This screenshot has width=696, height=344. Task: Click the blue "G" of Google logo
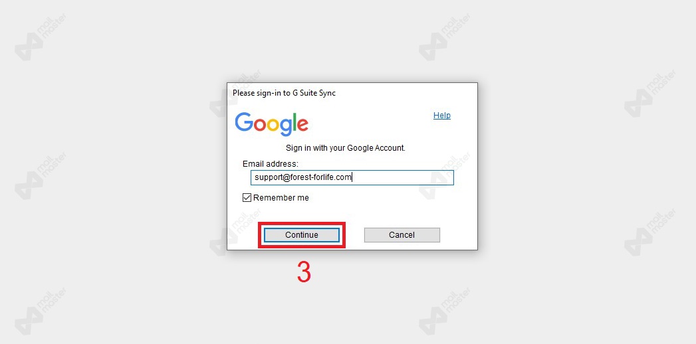[244, 122]
